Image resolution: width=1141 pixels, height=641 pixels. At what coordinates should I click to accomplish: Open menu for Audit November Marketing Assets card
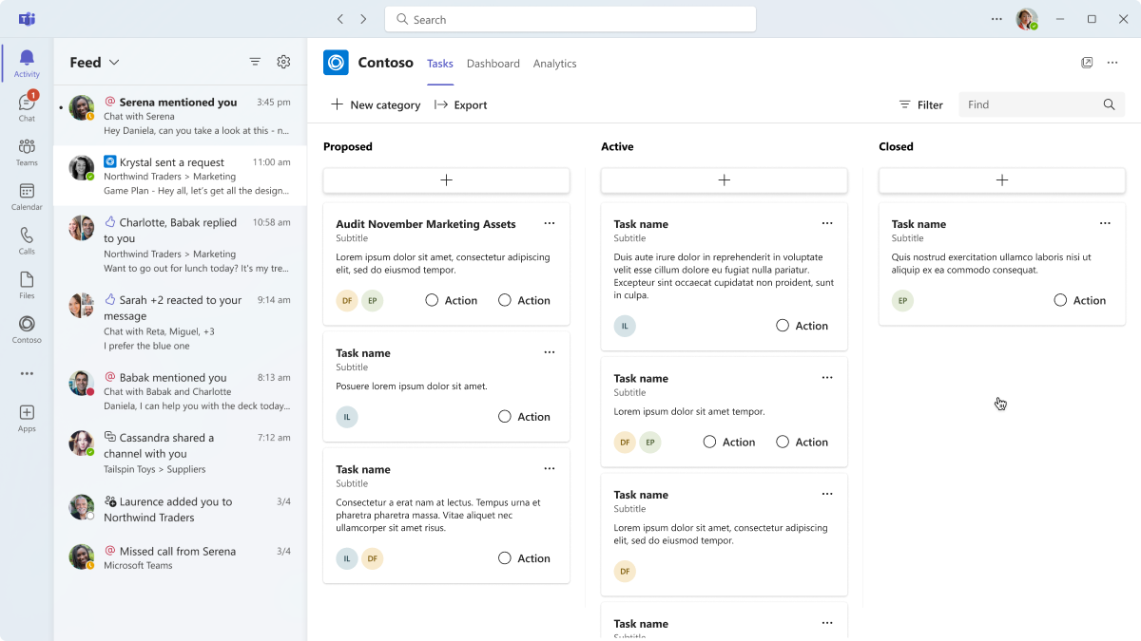(550, 223)
